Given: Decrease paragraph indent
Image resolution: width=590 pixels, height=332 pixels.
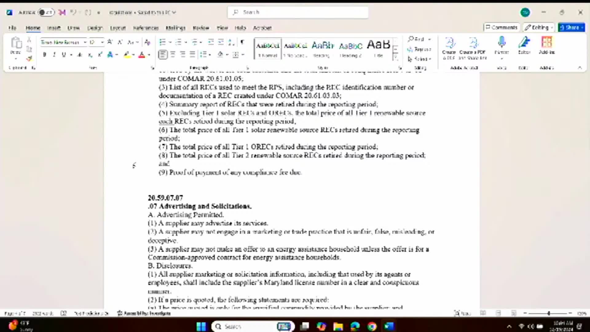Looking at the screenshot, I should [x=211, y=42].
